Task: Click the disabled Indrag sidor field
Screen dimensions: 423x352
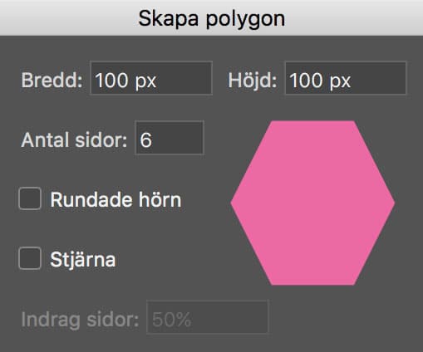Action: pos(208,317)
